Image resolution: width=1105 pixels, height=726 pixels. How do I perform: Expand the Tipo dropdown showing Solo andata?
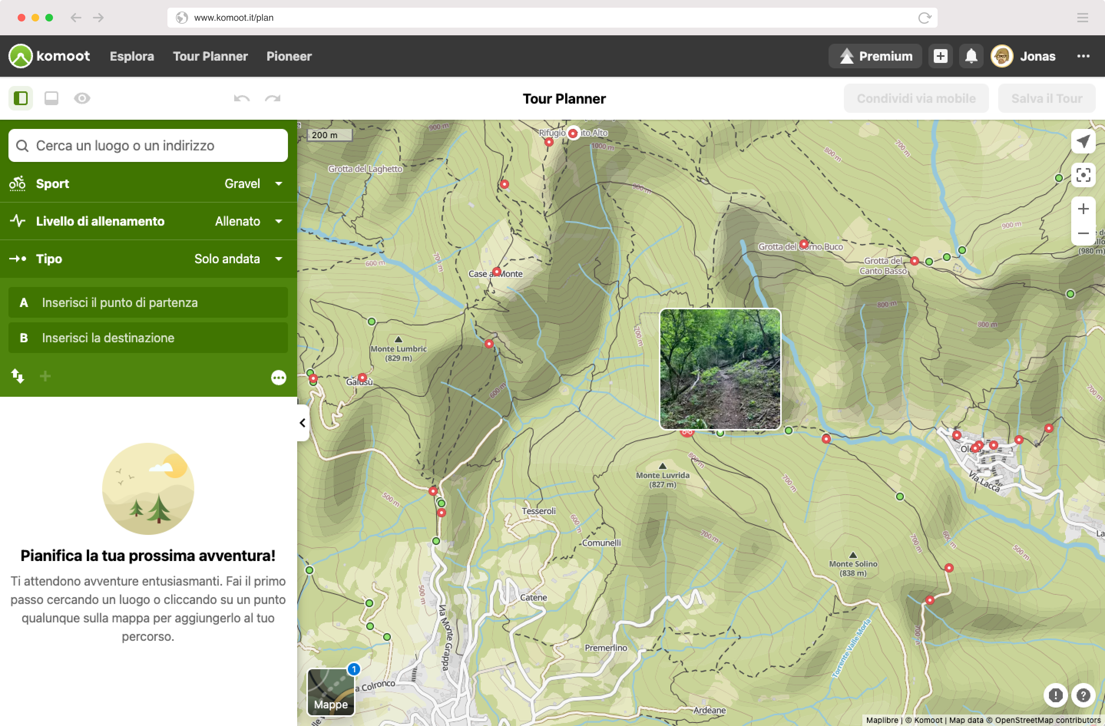149,259
